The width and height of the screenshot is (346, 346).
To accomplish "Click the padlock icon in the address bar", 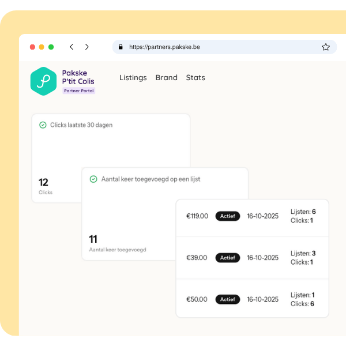I will (x=121, y=47).
